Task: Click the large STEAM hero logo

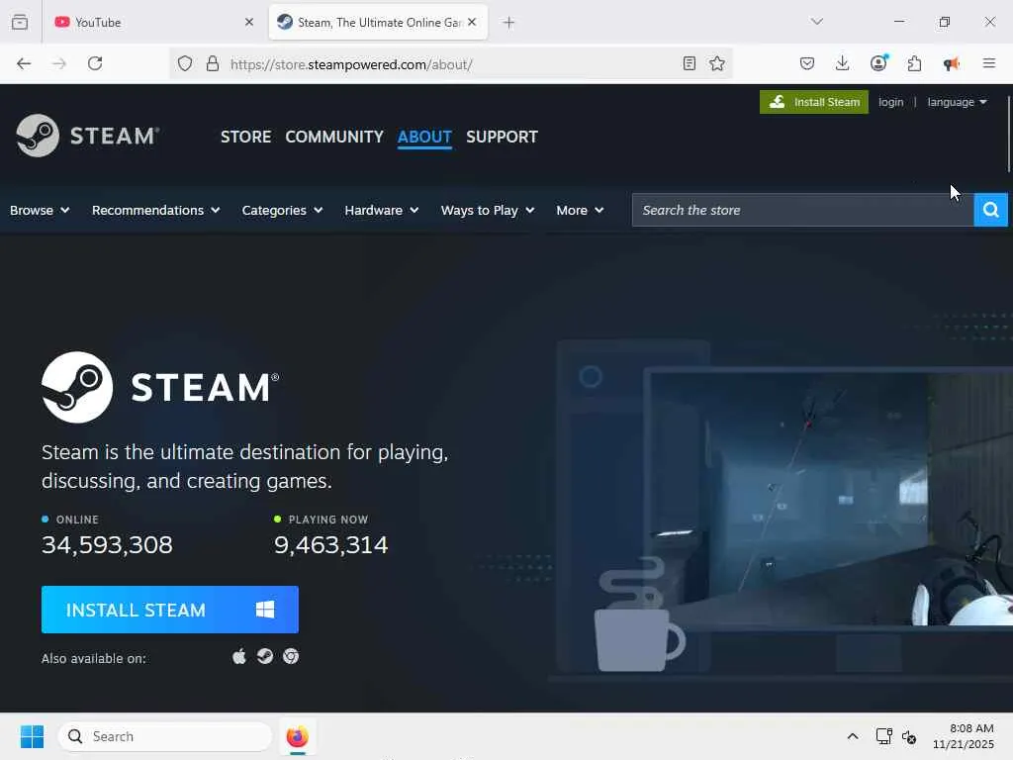Action: click(160, 387)
